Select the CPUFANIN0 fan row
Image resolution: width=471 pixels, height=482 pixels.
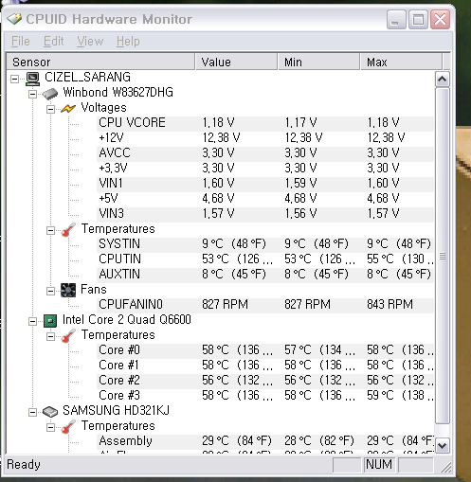[265, 305]
